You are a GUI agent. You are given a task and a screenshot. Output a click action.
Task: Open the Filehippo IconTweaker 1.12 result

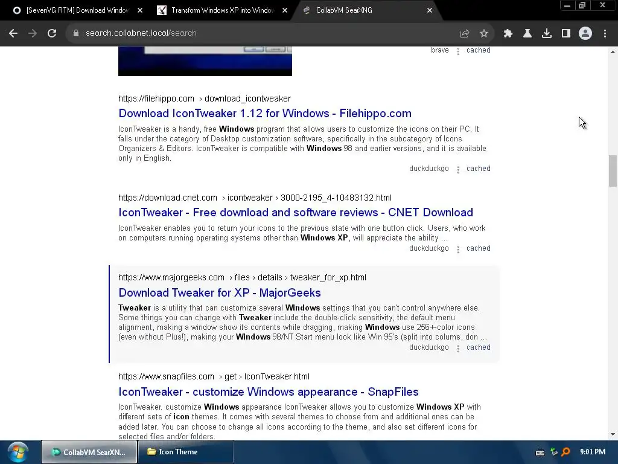coord(265,114)
